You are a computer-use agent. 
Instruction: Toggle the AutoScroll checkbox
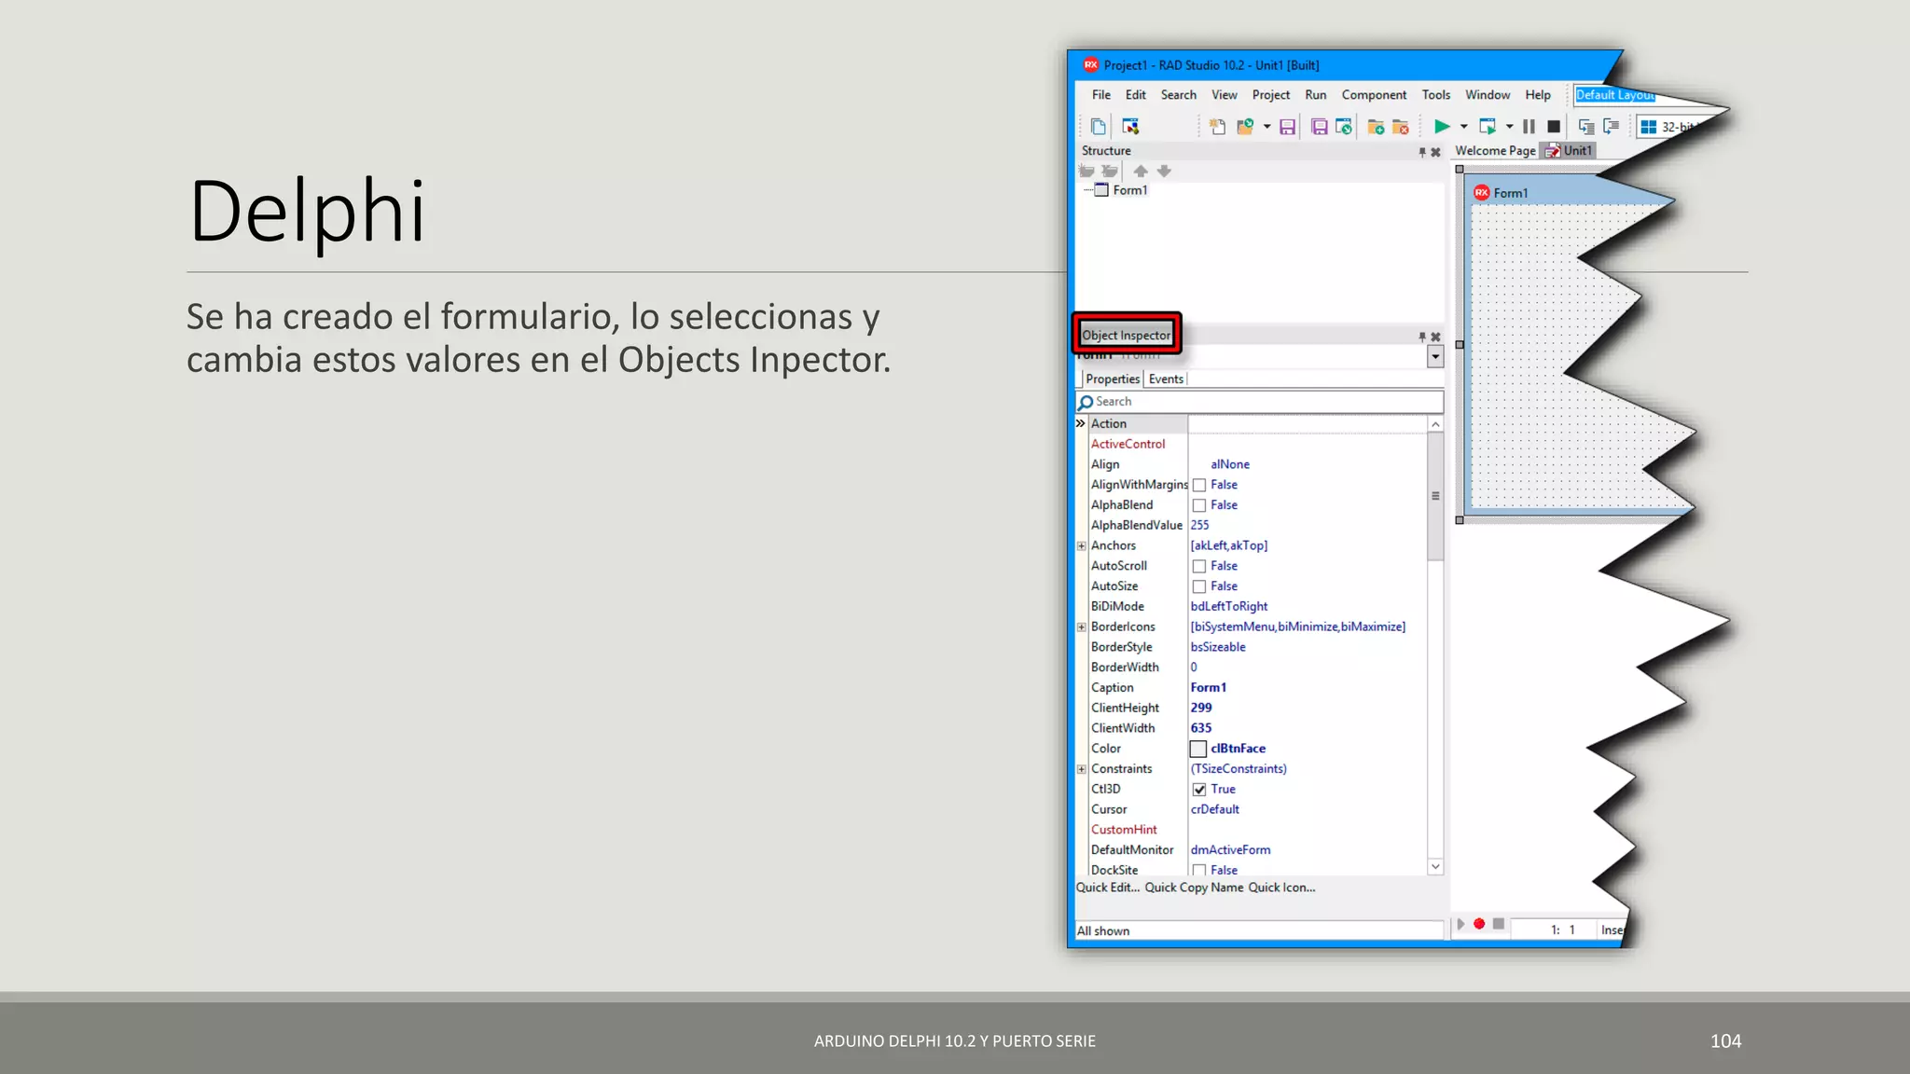(x=1199, y=566)
